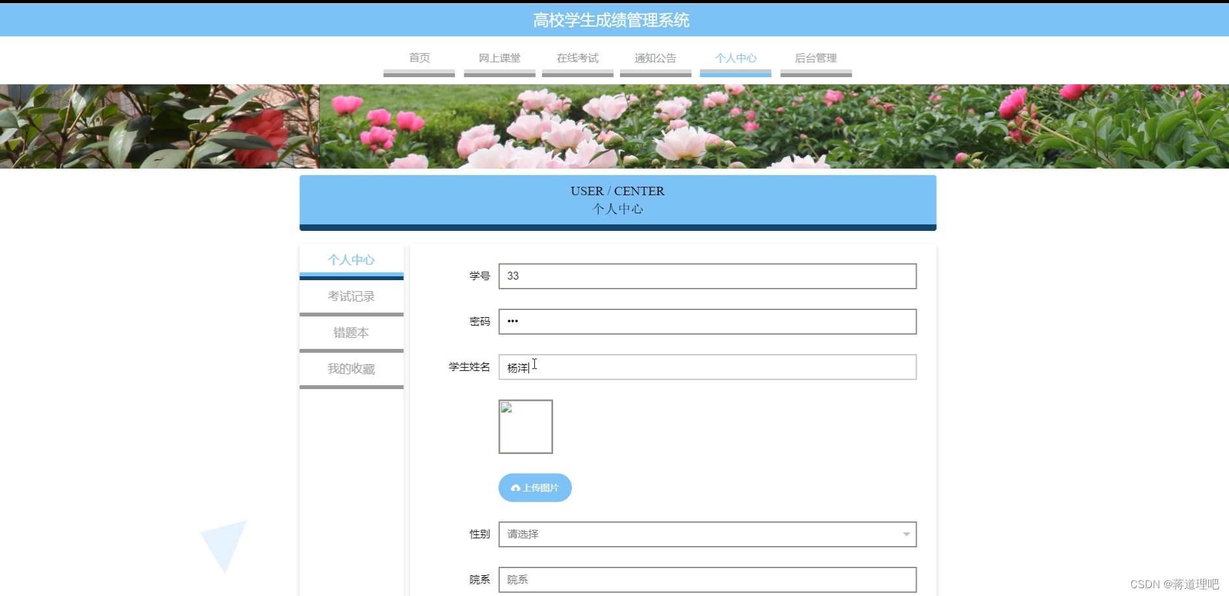Open the 错题本 sidebar entry
1229x596 pixels.
click(351, 333)
